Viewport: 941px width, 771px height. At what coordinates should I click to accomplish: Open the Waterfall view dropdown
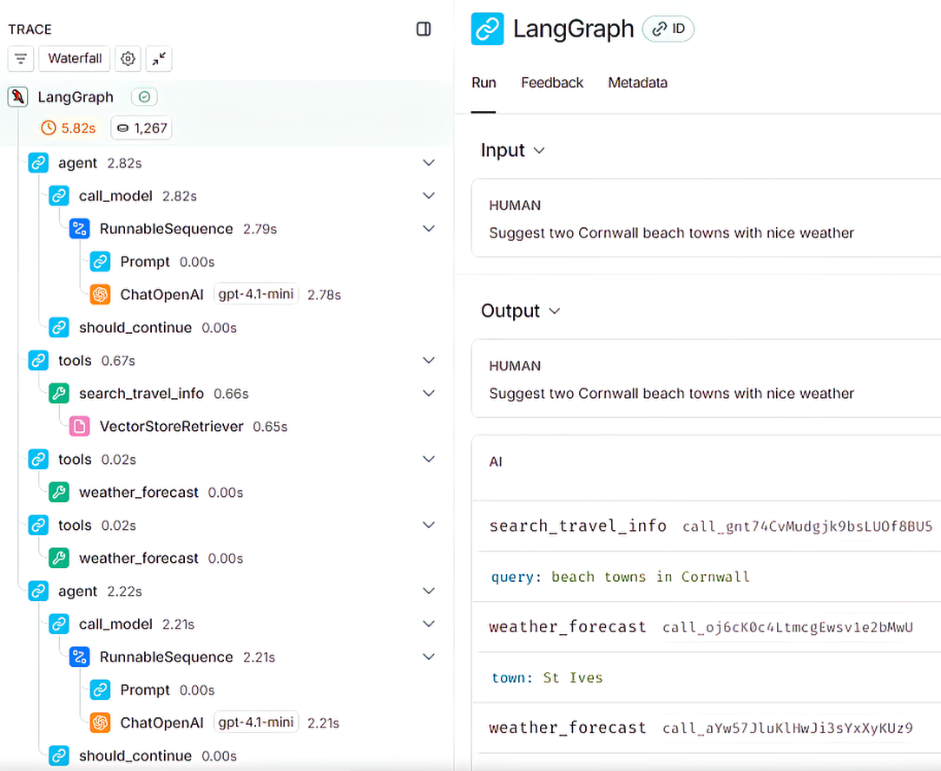pos(75,59)
